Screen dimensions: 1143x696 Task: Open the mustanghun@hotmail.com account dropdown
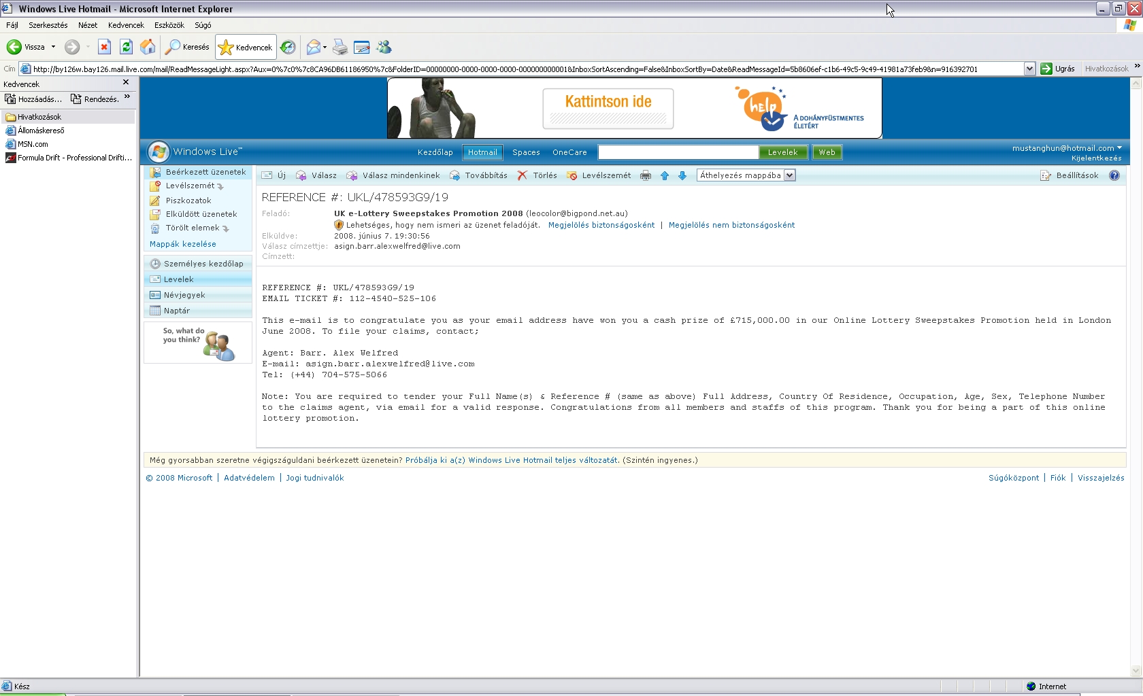point(1067,148)
